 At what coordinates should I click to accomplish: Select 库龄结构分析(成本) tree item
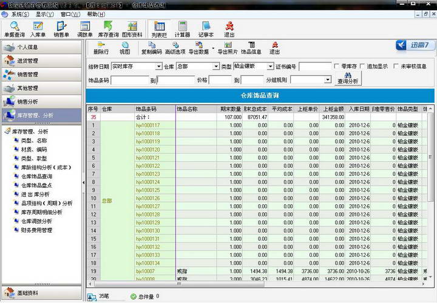pos(46,167)
